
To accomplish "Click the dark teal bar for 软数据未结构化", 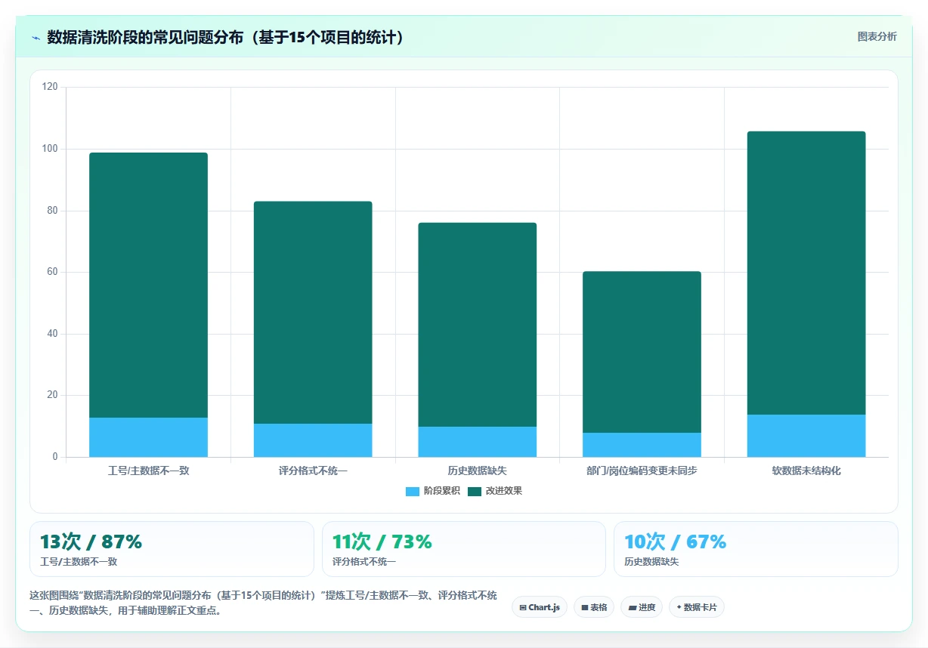I will click(x=806, y=273).
